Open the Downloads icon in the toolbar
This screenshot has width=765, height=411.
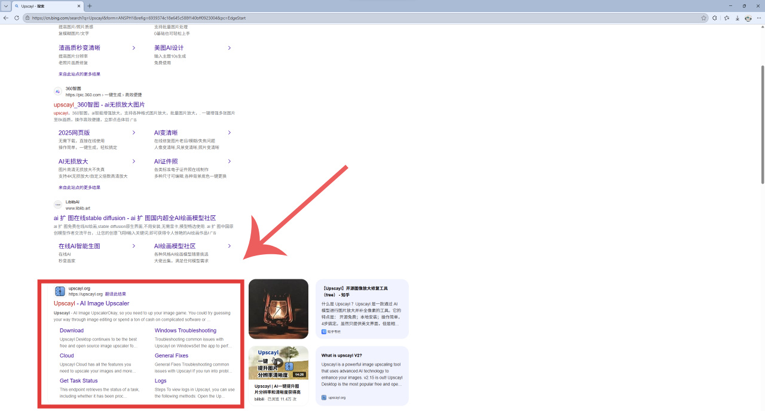738,18
